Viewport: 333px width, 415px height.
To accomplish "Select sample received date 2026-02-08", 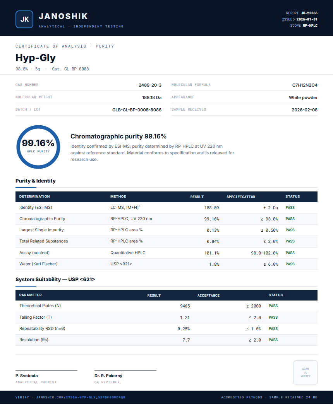I will point(304,110).
